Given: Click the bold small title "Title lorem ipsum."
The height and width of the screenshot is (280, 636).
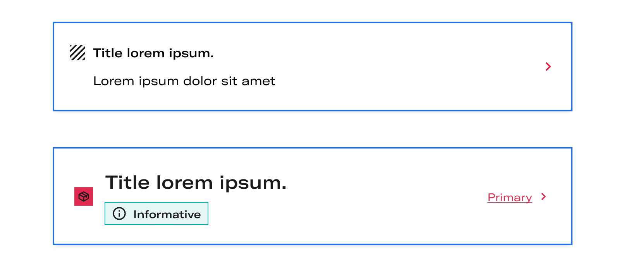Looking at the screenshot, I should coord(153,53).
